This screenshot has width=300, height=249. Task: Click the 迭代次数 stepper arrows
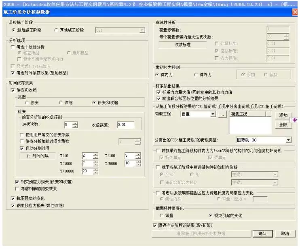75,125
